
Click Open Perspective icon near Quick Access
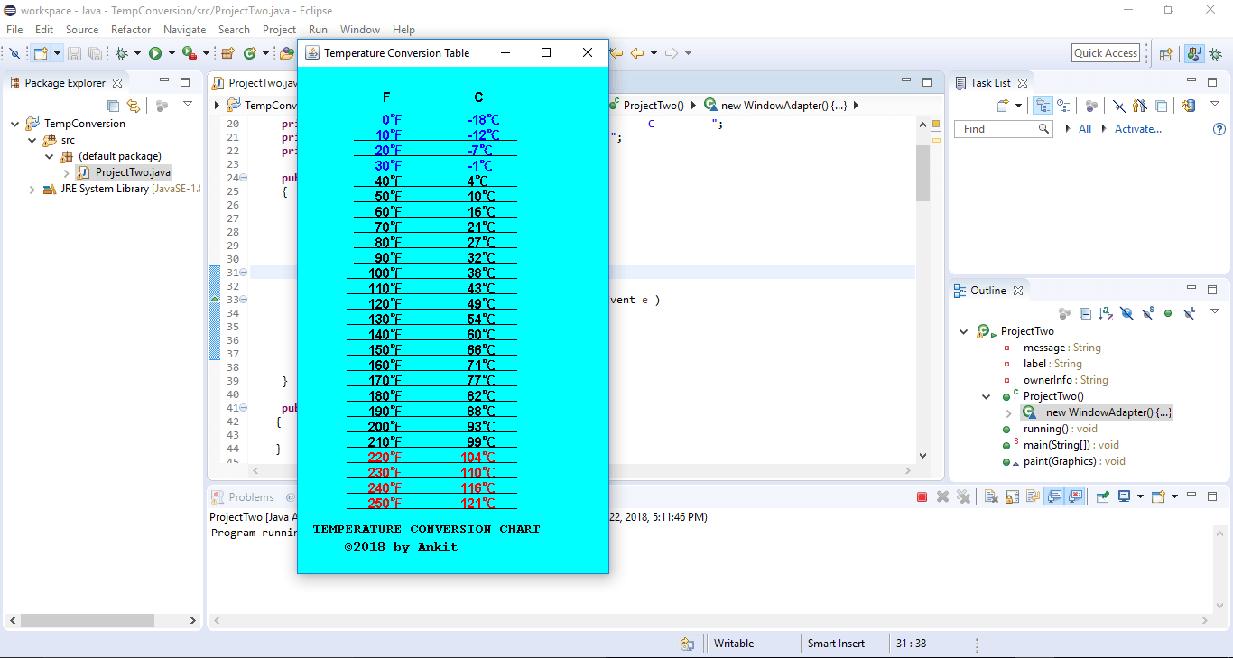(x=1165, y=53)
